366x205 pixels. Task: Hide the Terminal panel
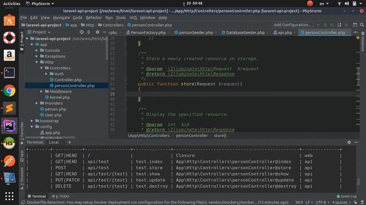[x=356, y=142]
